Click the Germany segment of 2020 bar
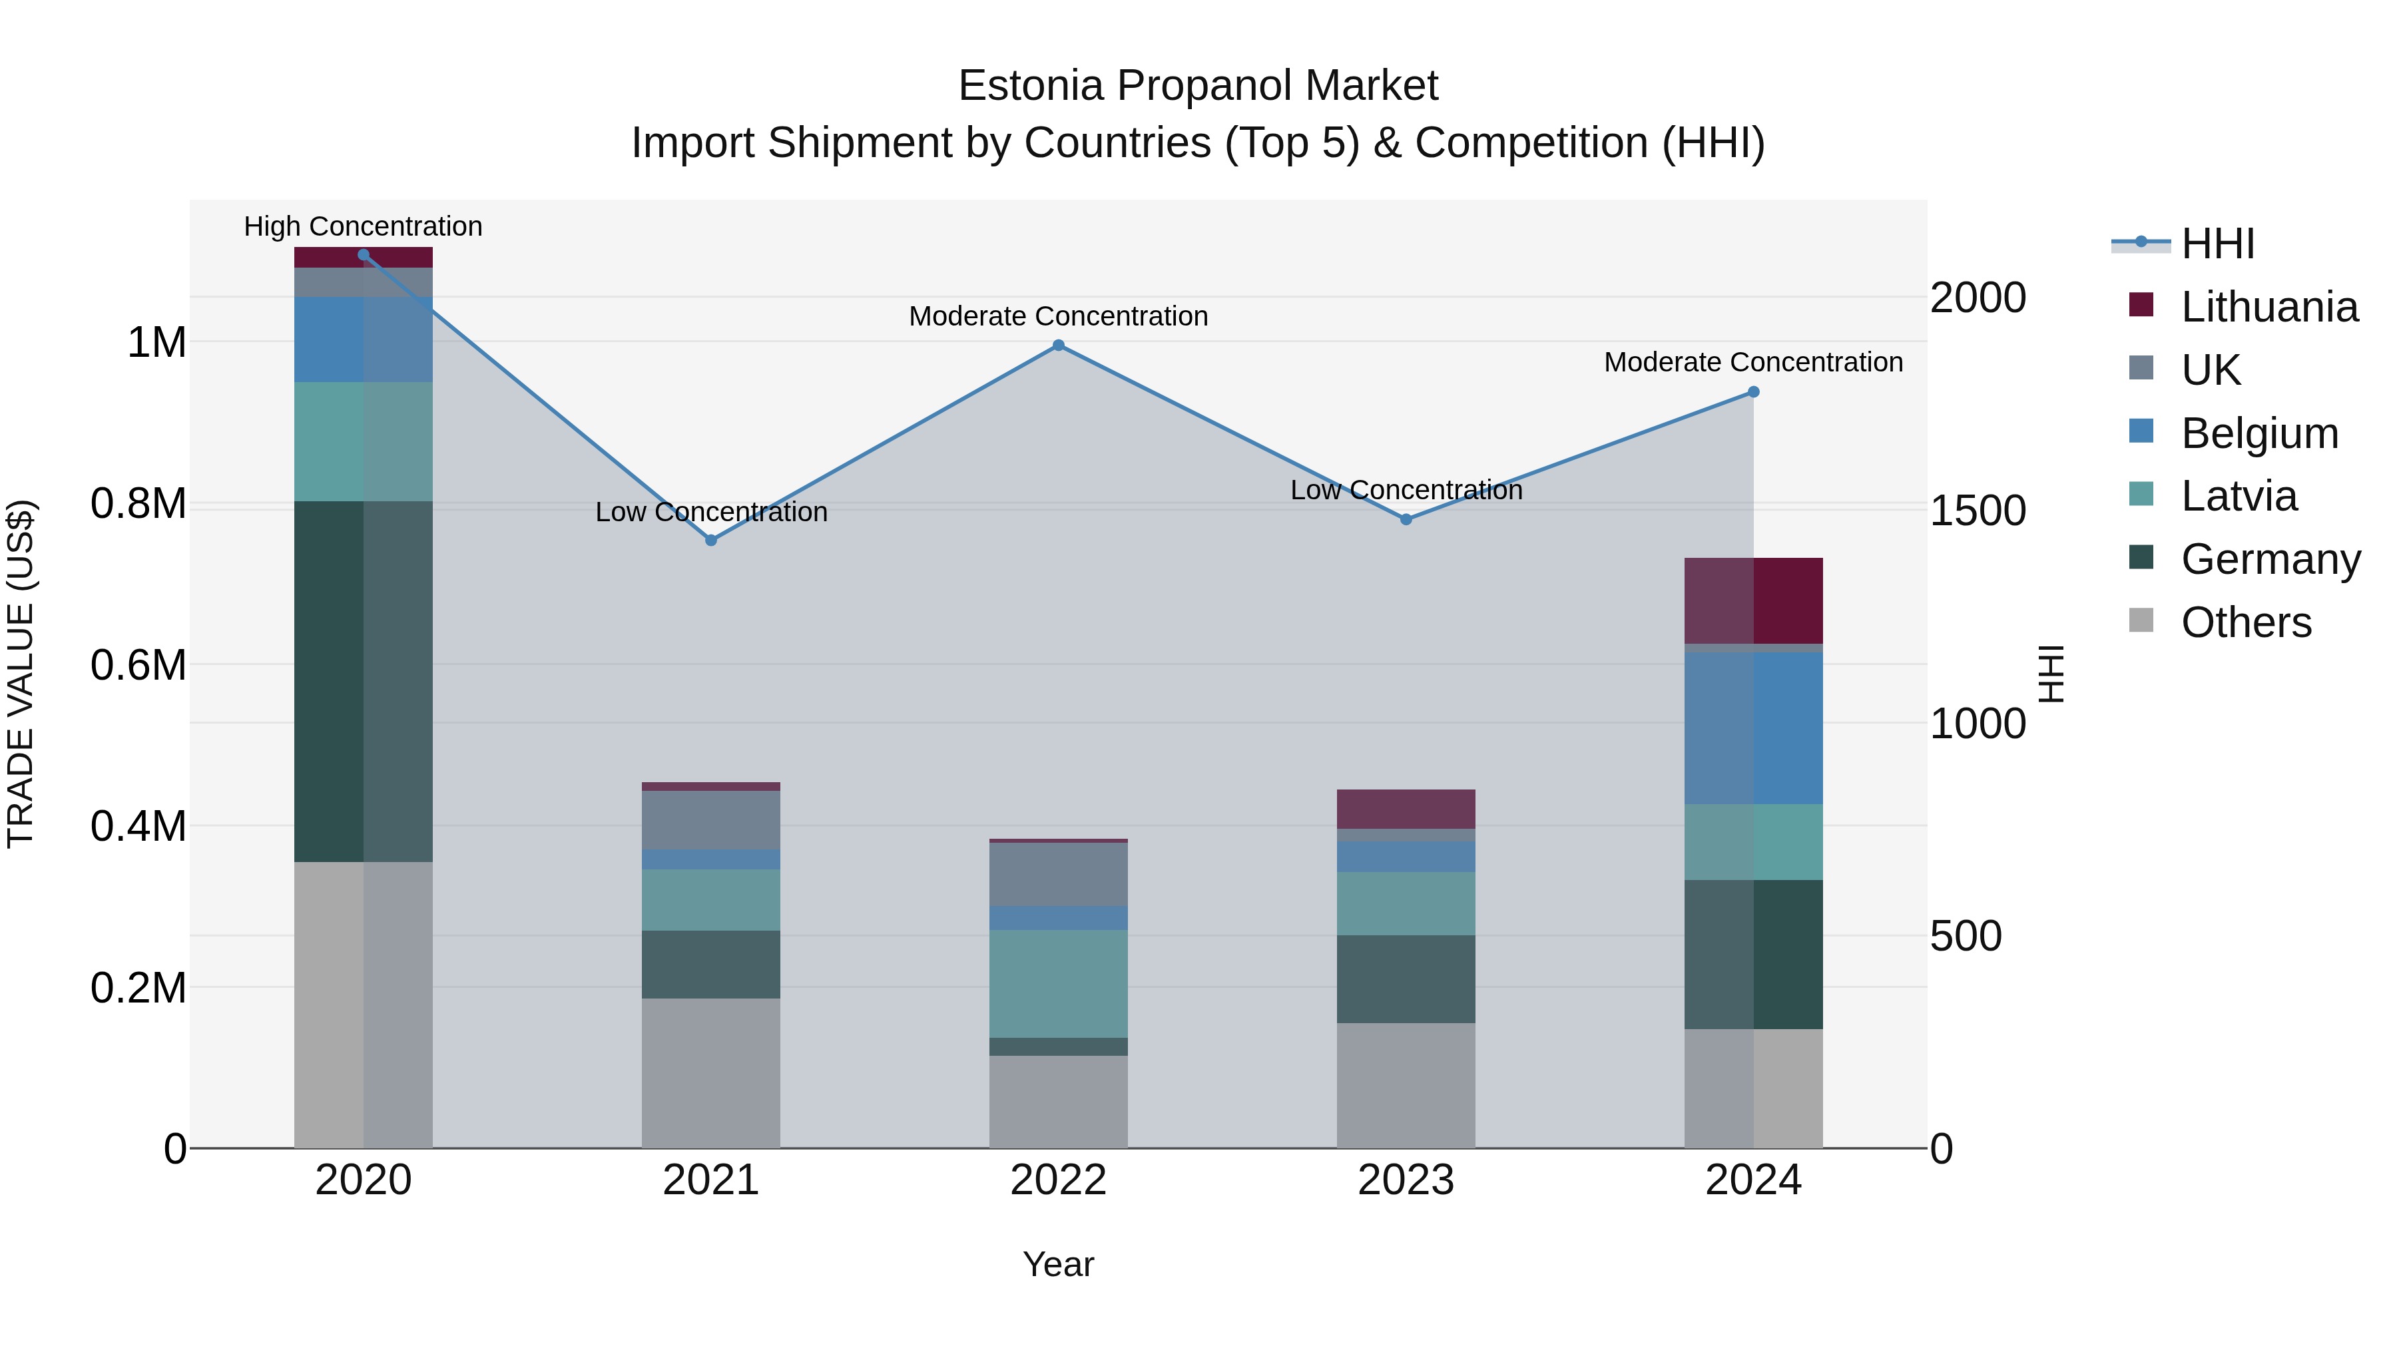 364,682
